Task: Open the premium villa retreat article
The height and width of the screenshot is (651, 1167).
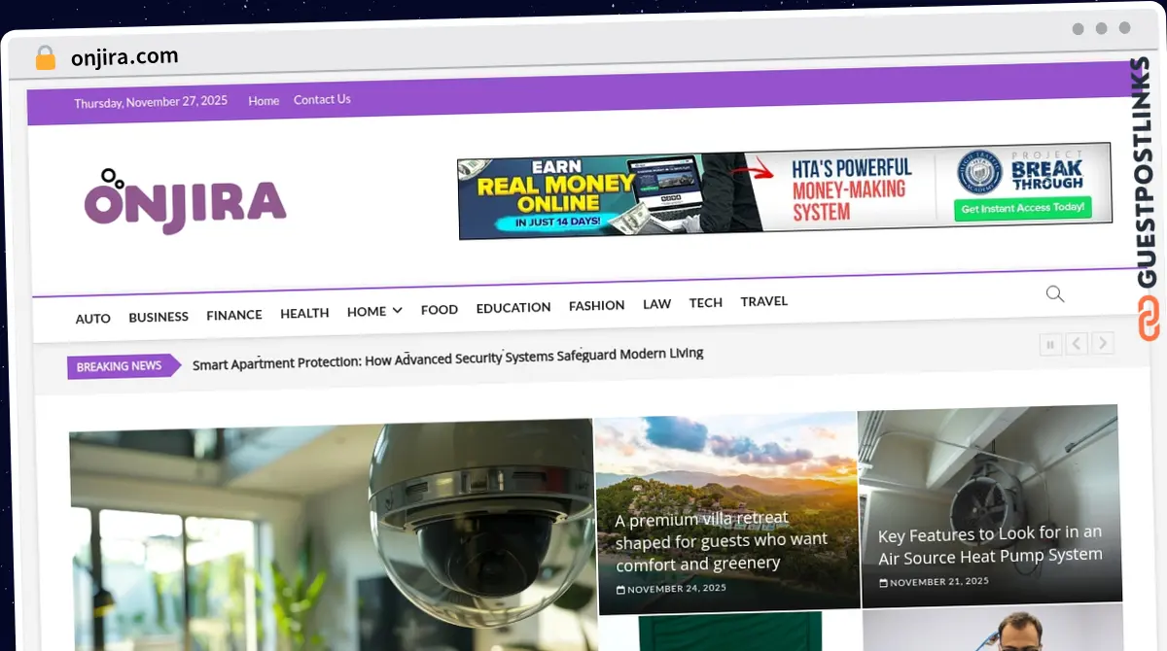Action: pyautogui.click(x=722, y=540)
